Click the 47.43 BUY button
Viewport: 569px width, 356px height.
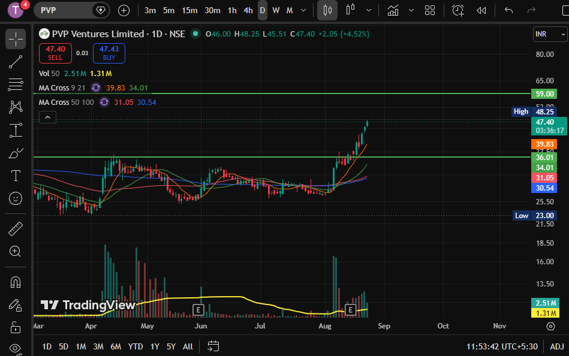click(x=109, y=53)
